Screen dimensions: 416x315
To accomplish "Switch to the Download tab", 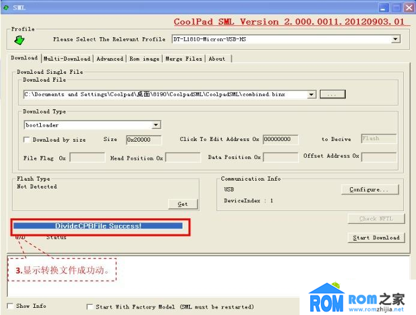I will (x=24, y=58).
